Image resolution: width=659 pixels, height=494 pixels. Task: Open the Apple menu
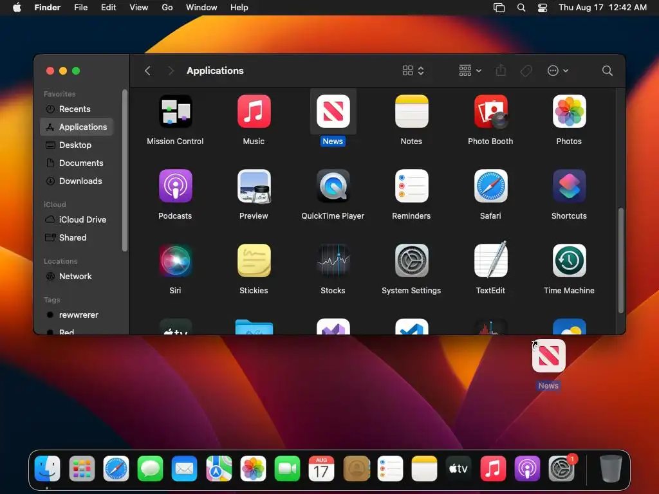point(17,8)
